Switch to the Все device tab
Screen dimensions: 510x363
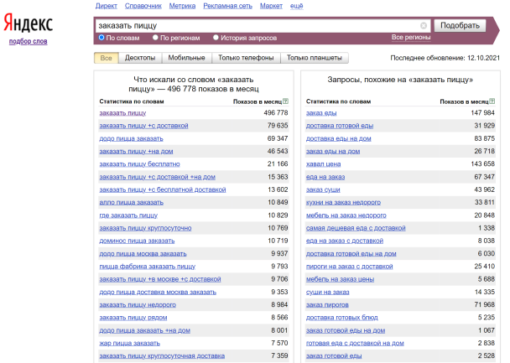[x=106, y=58]
